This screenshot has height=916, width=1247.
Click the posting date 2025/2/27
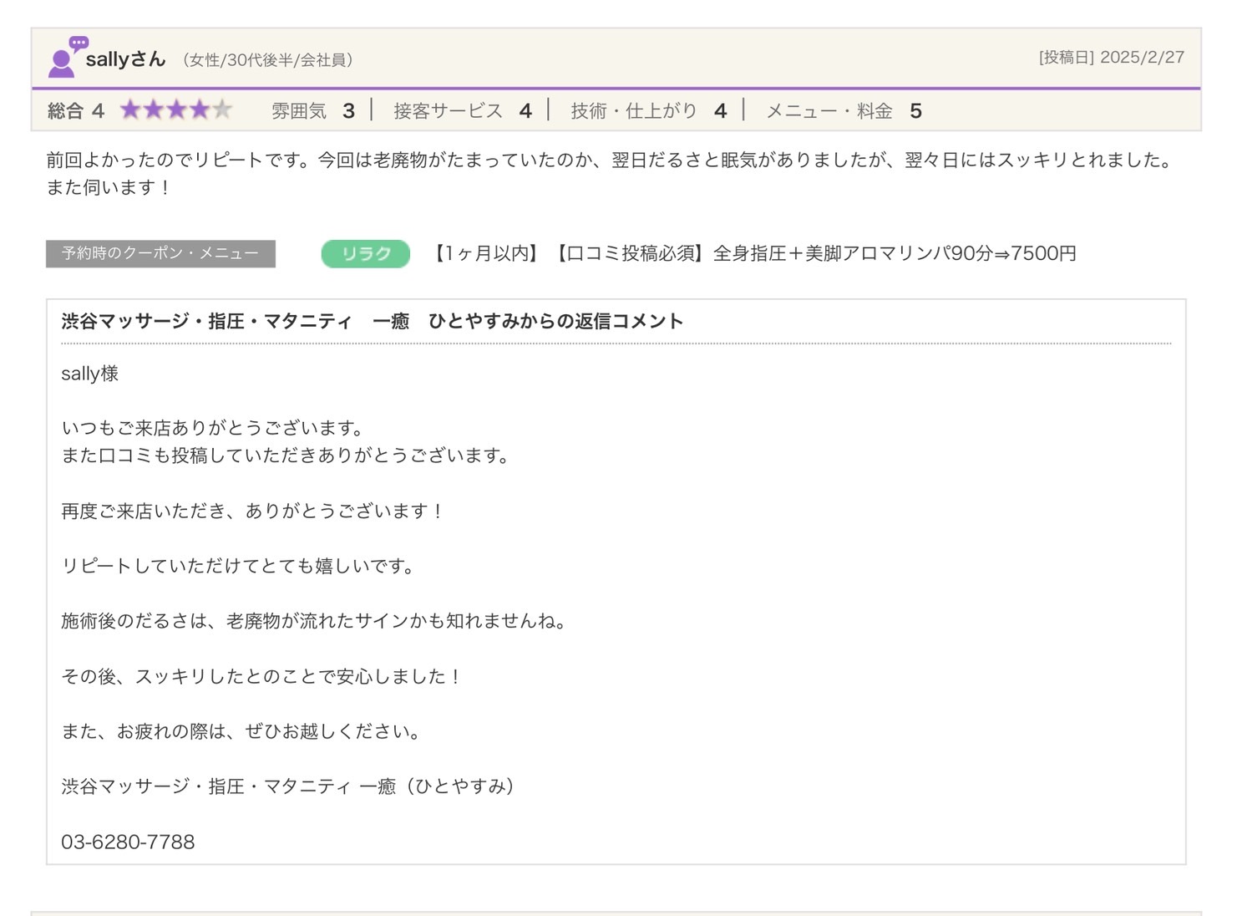point(1142,58)
